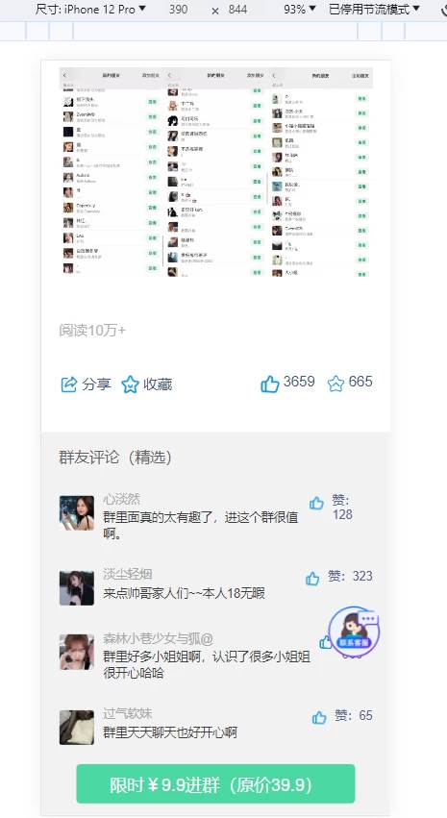
Task: Click the height field showing 844
Action: tap(237, 10)
